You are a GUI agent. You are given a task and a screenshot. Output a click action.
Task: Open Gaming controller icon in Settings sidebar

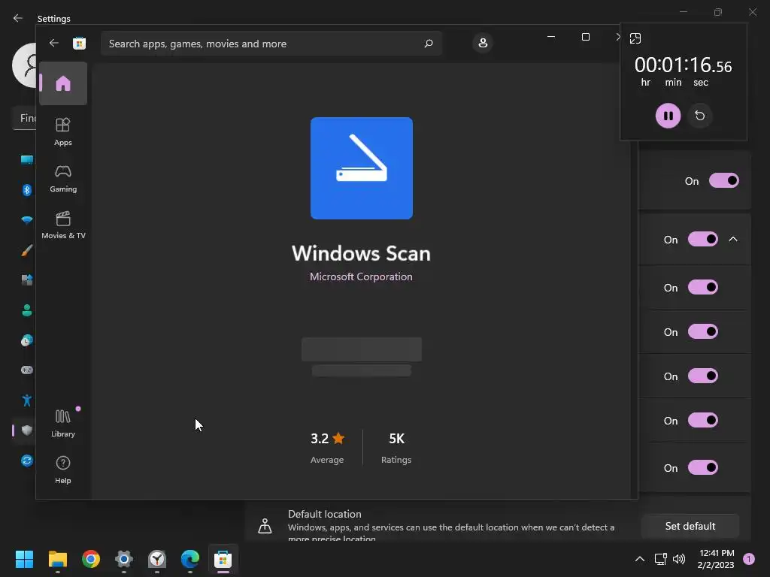tap(26, 370)
